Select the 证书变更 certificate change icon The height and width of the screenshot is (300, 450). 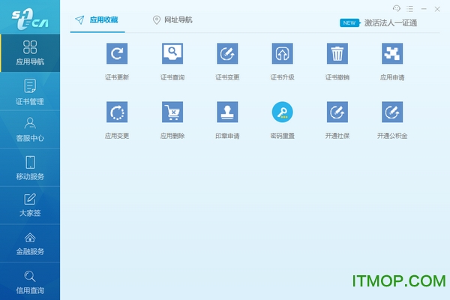(227, 53)
